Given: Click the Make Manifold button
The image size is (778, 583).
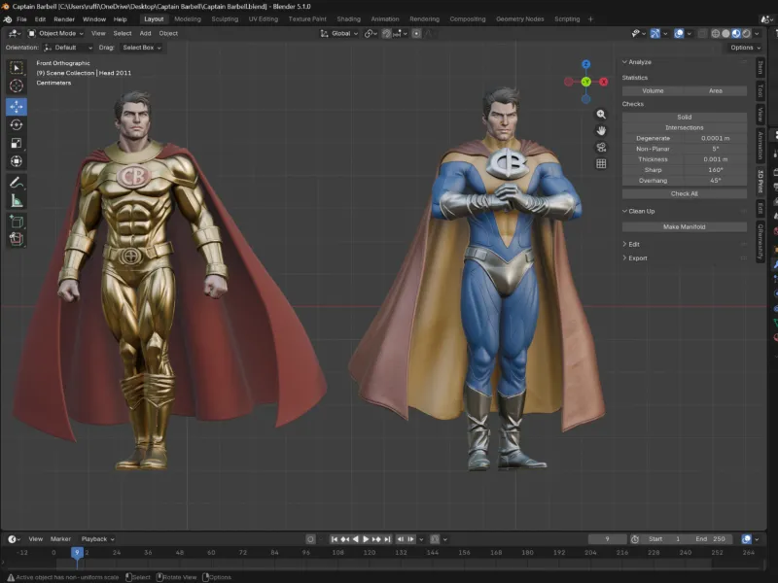Looking at the screenshot, I should point(685,227).
